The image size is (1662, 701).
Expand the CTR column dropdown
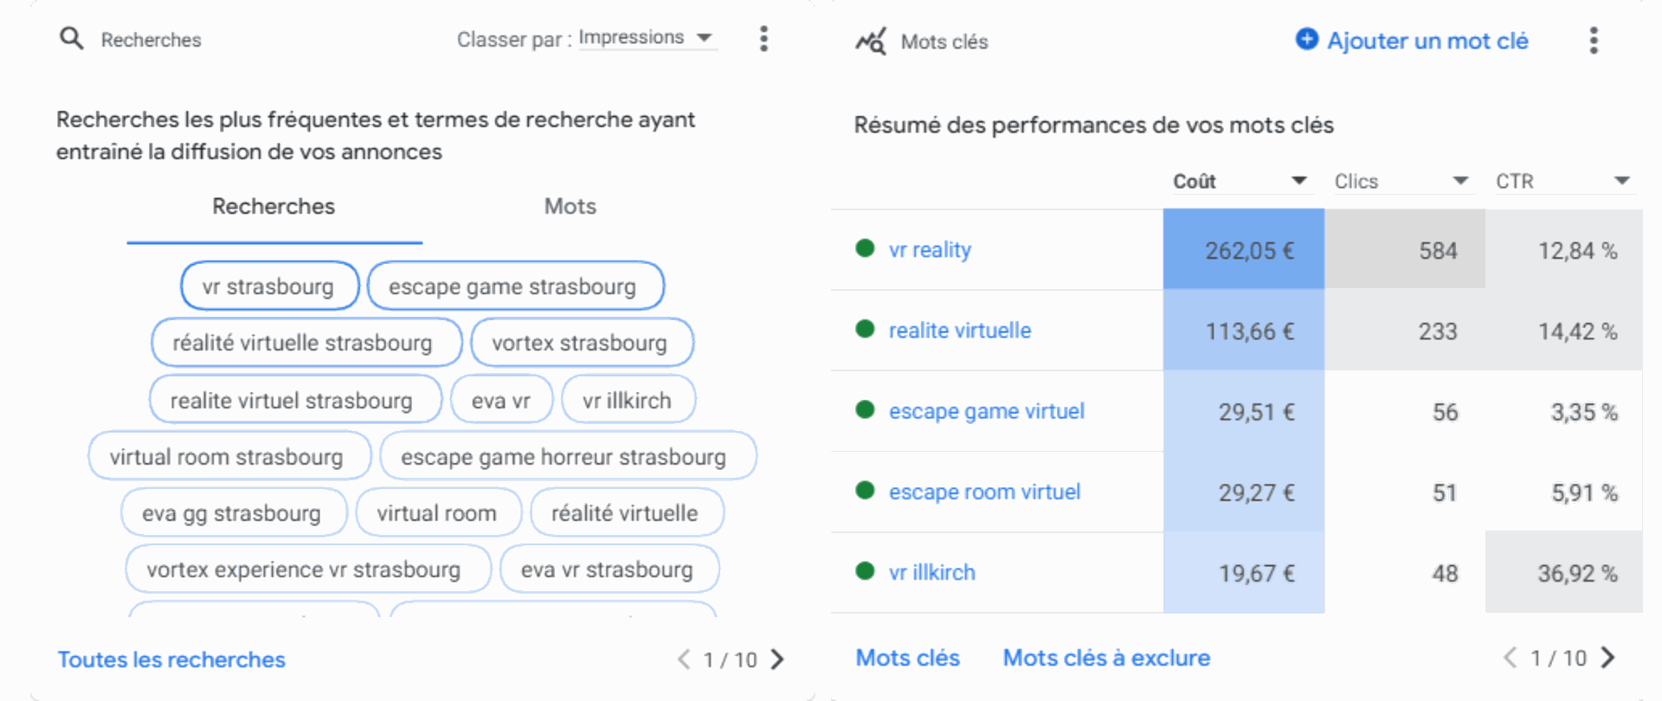click(1622, 181)
